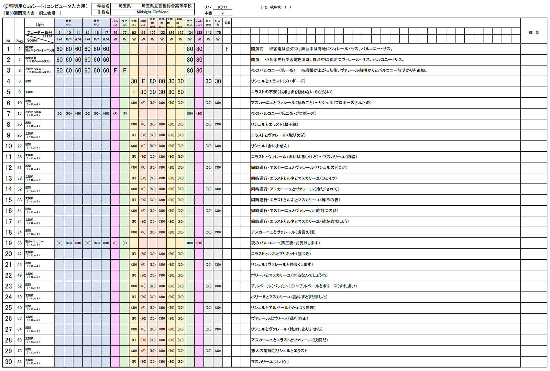Click page value 73 of cue 29
Image resolution: width=550 pixels, height=371 pixels.
20,351
